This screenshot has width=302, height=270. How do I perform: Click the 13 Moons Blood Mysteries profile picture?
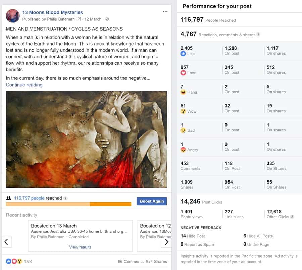tap(13, 16)
